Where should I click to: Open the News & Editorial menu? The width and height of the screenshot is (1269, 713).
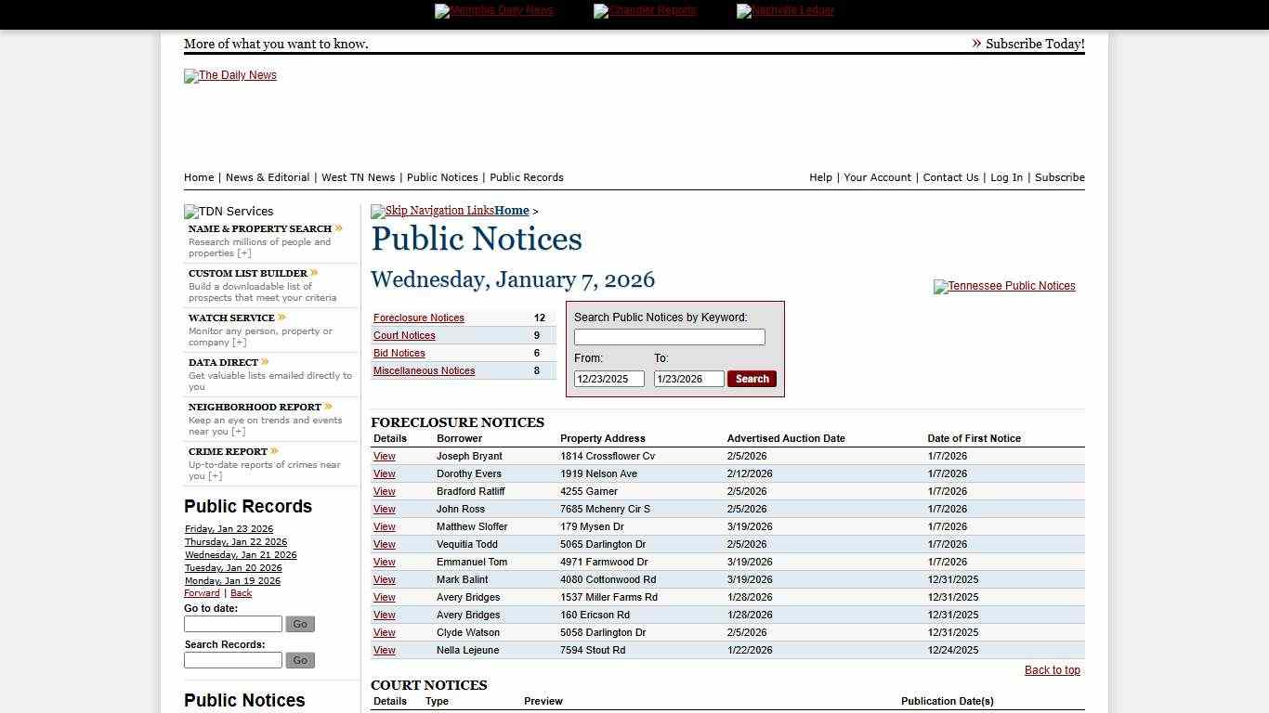(268, 177)
